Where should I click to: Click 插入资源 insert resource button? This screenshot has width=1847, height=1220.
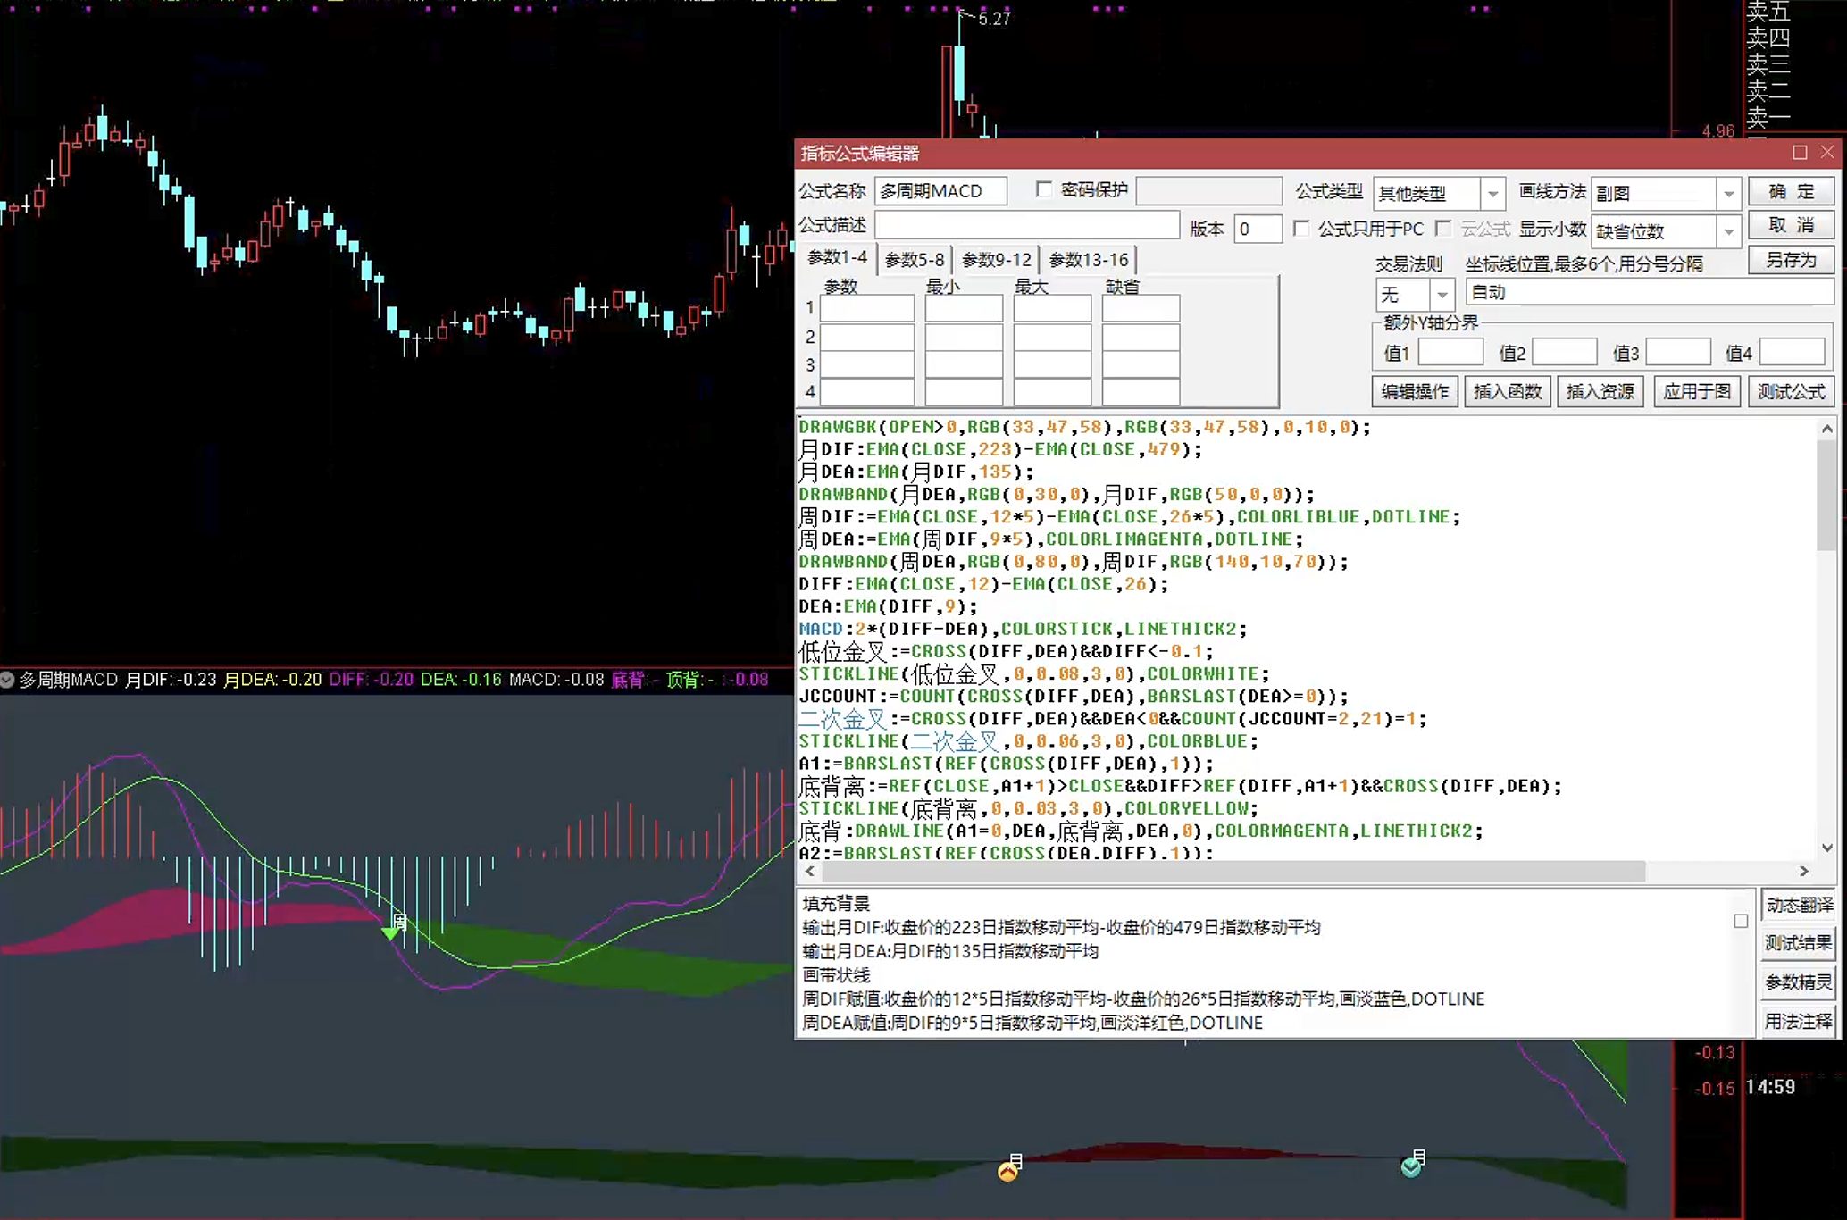click(x=1600, y=391)
